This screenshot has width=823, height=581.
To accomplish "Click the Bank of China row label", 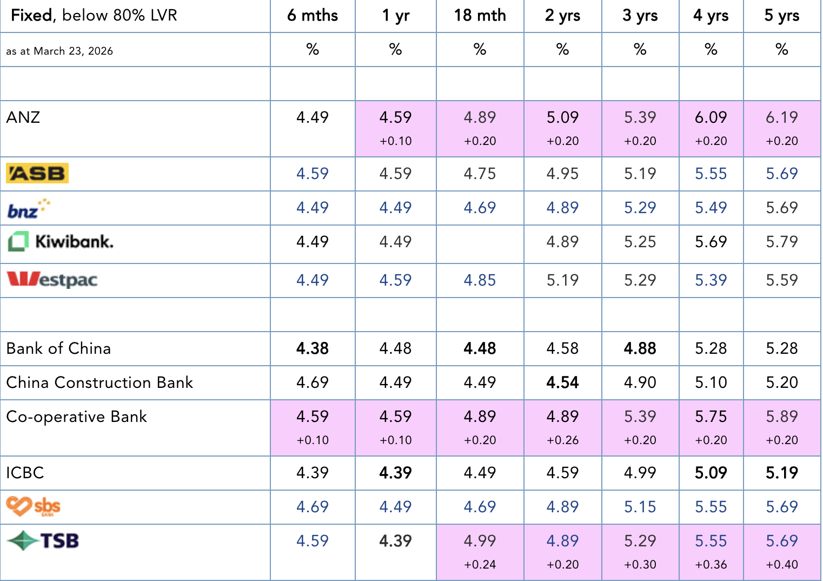I will pyautogui.click(x=58, y=348).
